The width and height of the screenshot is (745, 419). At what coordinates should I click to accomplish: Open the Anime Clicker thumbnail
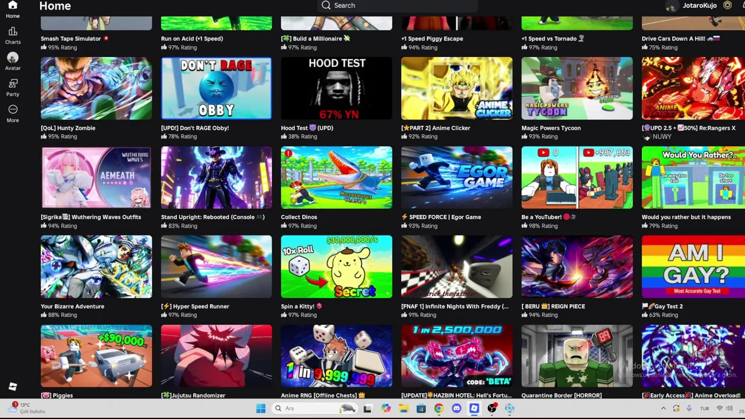(x=457, y=88)
